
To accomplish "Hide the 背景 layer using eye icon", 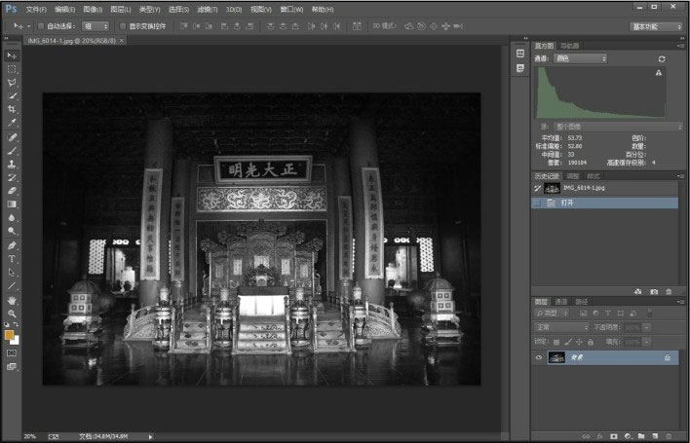I will click(539, 358).
